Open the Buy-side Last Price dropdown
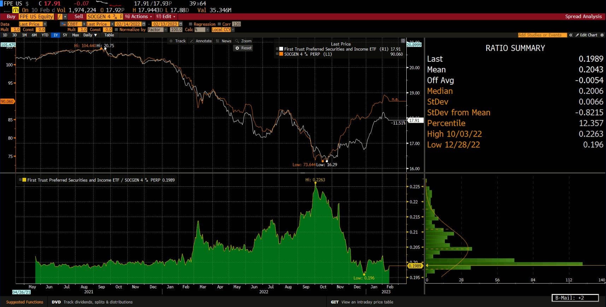Viewport: 606px width, 307px height. [x=45, y=24]
